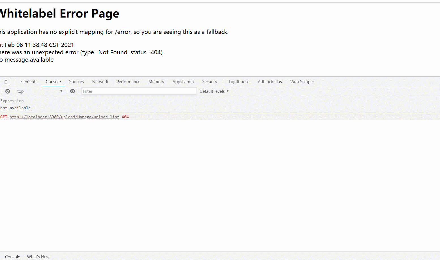Screen dimensions: 440x260
Task: Click the 'not available' expression result
Action: (x=15, y=108)
